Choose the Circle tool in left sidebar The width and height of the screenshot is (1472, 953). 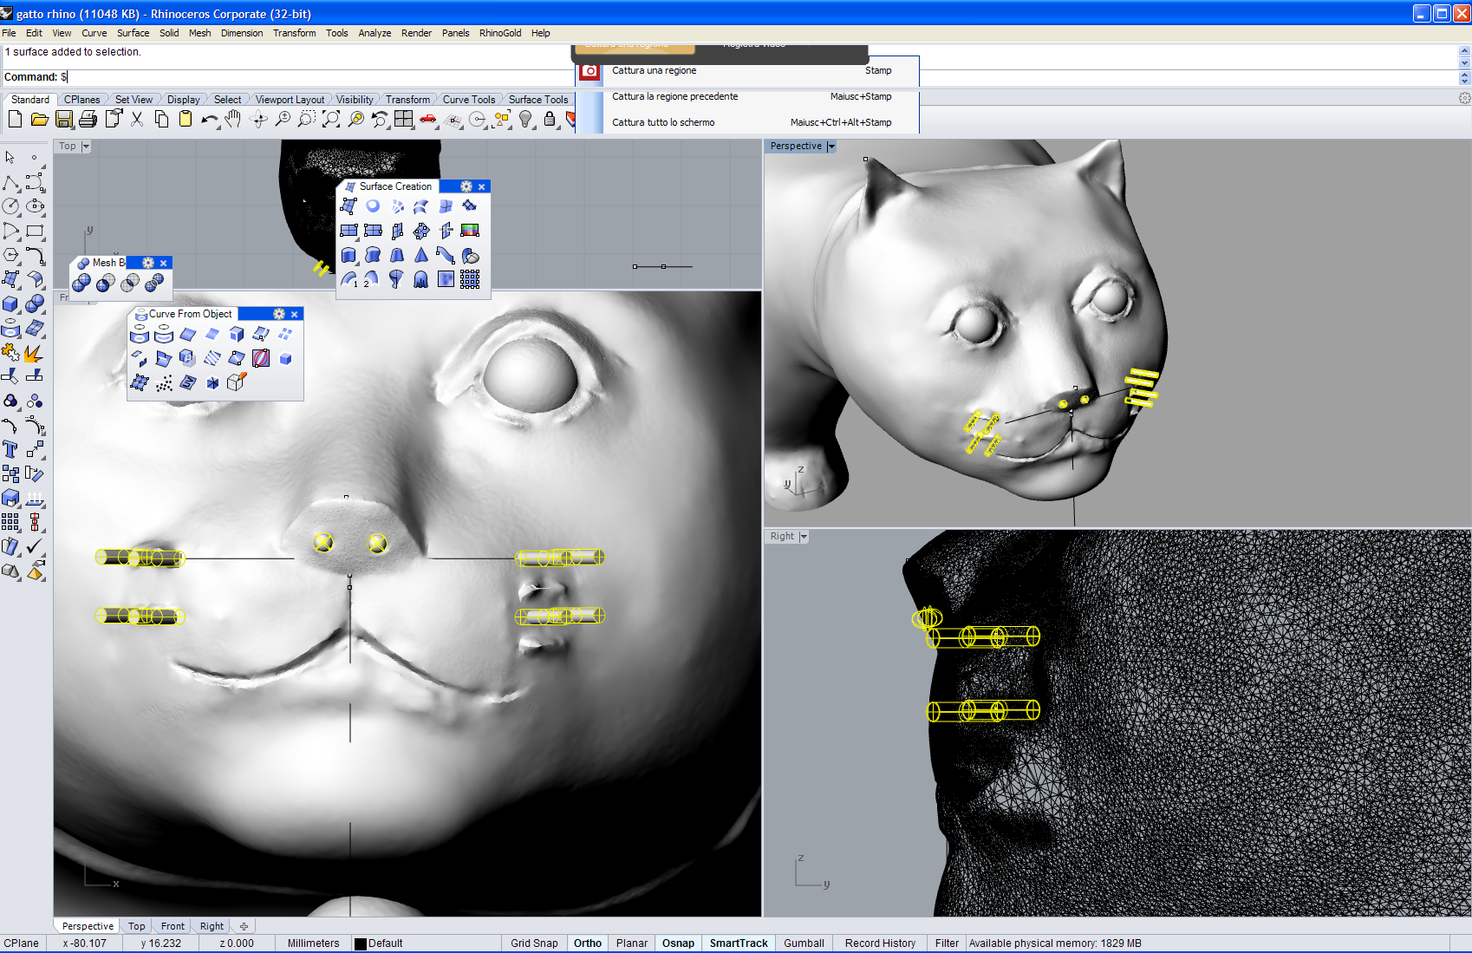coord(10,206)
